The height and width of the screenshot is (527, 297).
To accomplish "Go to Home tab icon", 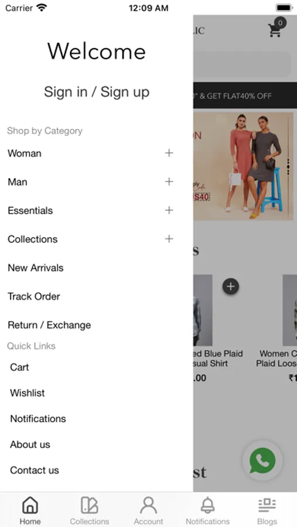I will click(x=30, y=505).
